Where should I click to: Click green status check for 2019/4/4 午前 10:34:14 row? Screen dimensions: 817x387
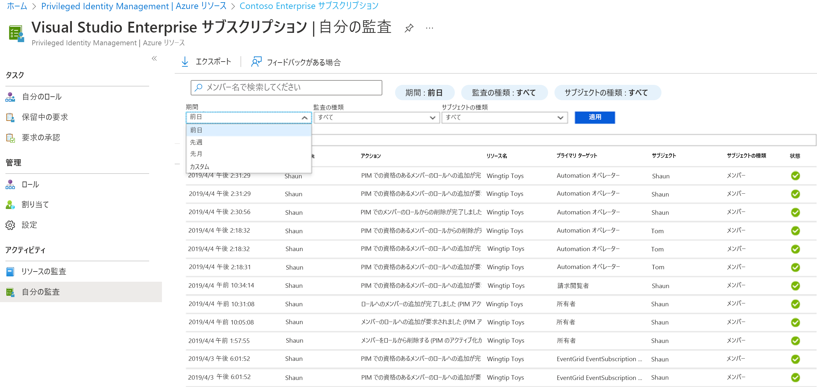[x=795, y=286]
